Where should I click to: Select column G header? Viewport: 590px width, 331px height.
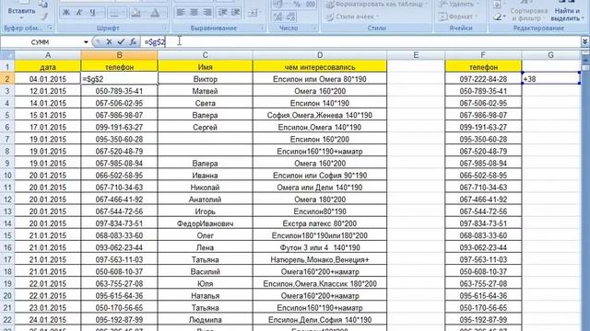click(x=551, y=55)
